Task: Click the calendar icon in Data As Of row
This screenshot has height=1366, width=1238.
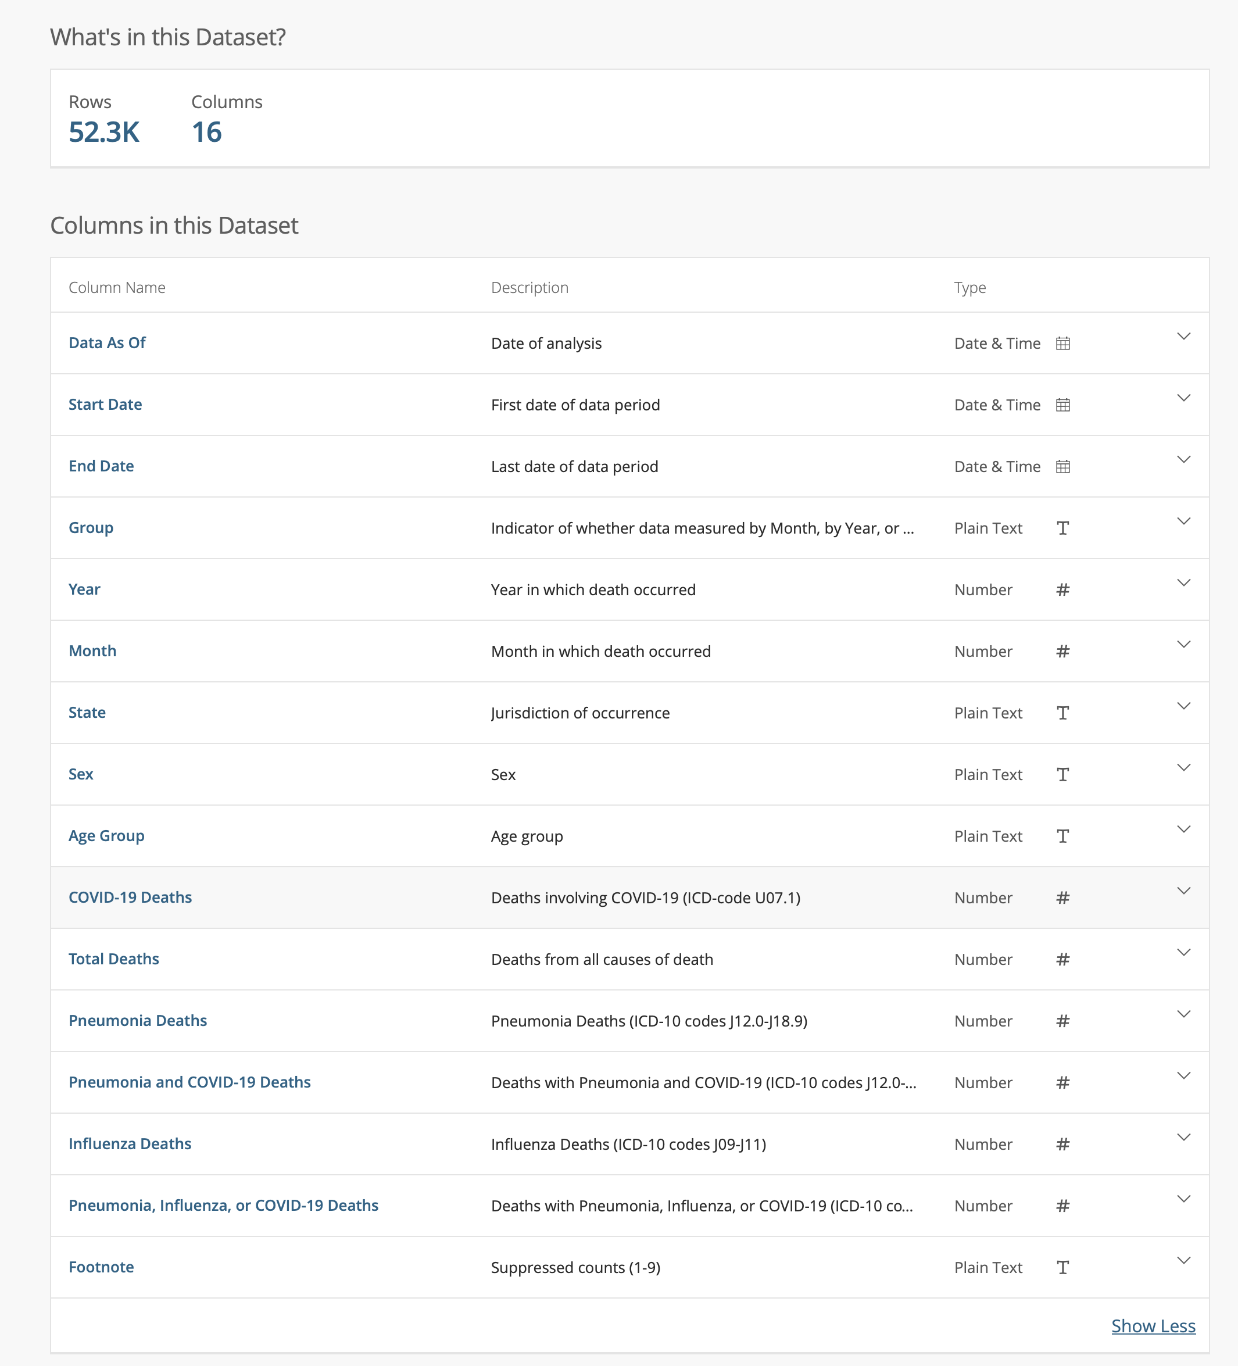Action: pos(1062,344)
